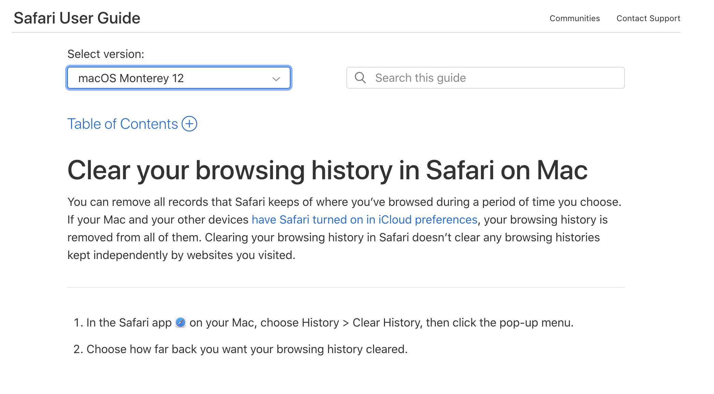Click the plus circle icon beside Table of Contents
Screen dimensions: 714x394
[x=189, y=124]
